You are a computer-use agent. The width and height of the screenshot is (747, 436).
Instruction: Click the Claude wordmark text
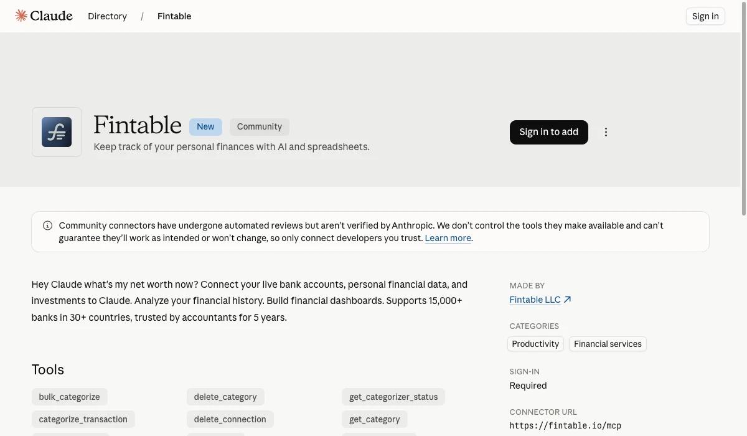point(52,16)
